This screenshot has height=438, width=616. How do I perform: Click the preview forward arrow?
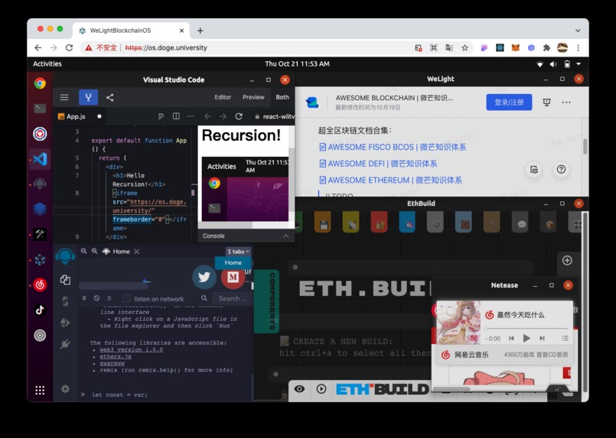(223, 116)
